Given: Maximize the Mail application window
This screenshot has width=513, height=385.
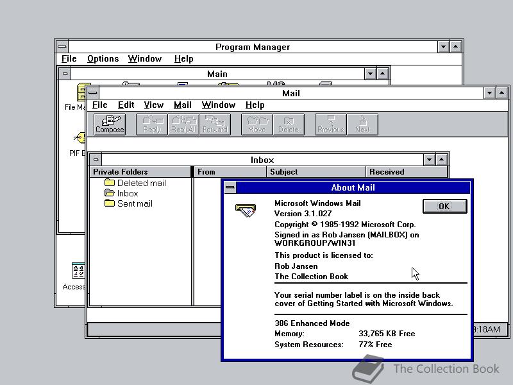Looking at the screenshot, I should [x=502, y=93].
